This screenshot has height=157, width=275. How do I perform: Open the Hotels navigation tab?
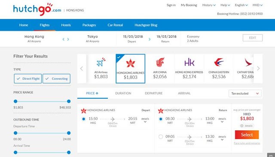coord(66,25)
